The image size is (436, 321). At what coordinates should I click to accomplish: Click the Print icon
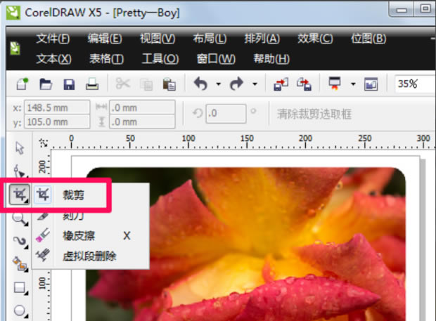[x=92, y=84]
